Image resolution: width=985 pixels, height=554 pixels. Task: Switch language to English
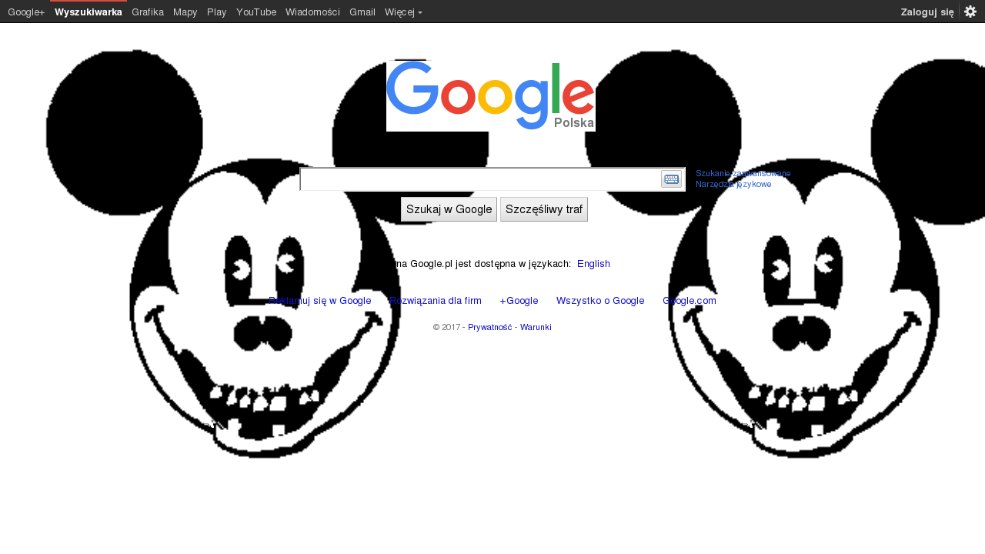(x=593, y=264)
